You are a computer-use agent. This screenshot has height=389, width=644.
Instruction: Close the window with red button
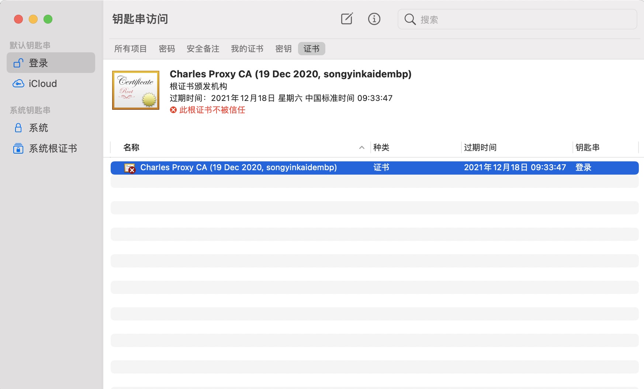click(18, 19)
